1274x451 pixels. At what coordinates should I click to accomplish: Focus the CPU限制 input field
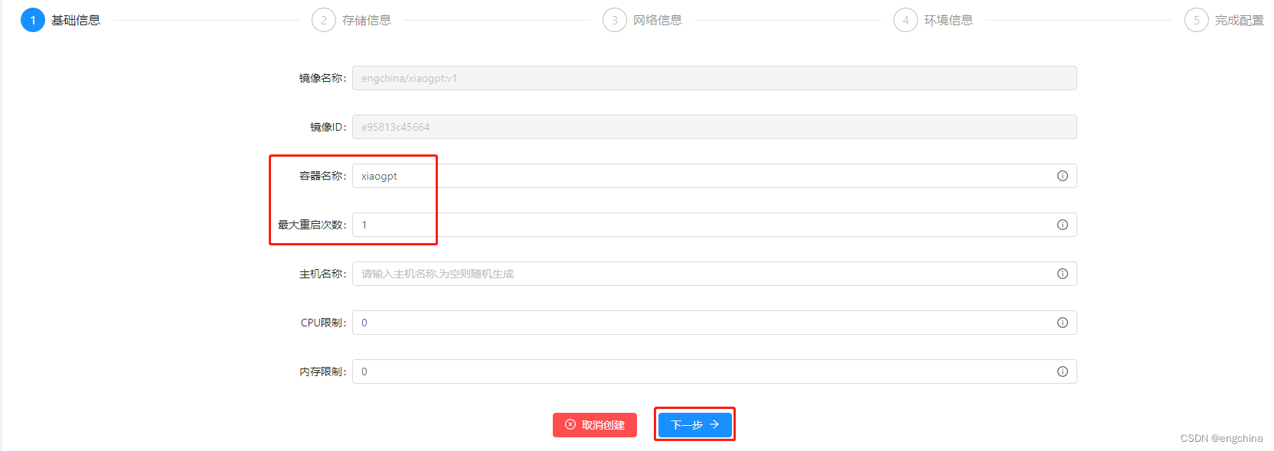pyautogui.click(x=714, y=323)
